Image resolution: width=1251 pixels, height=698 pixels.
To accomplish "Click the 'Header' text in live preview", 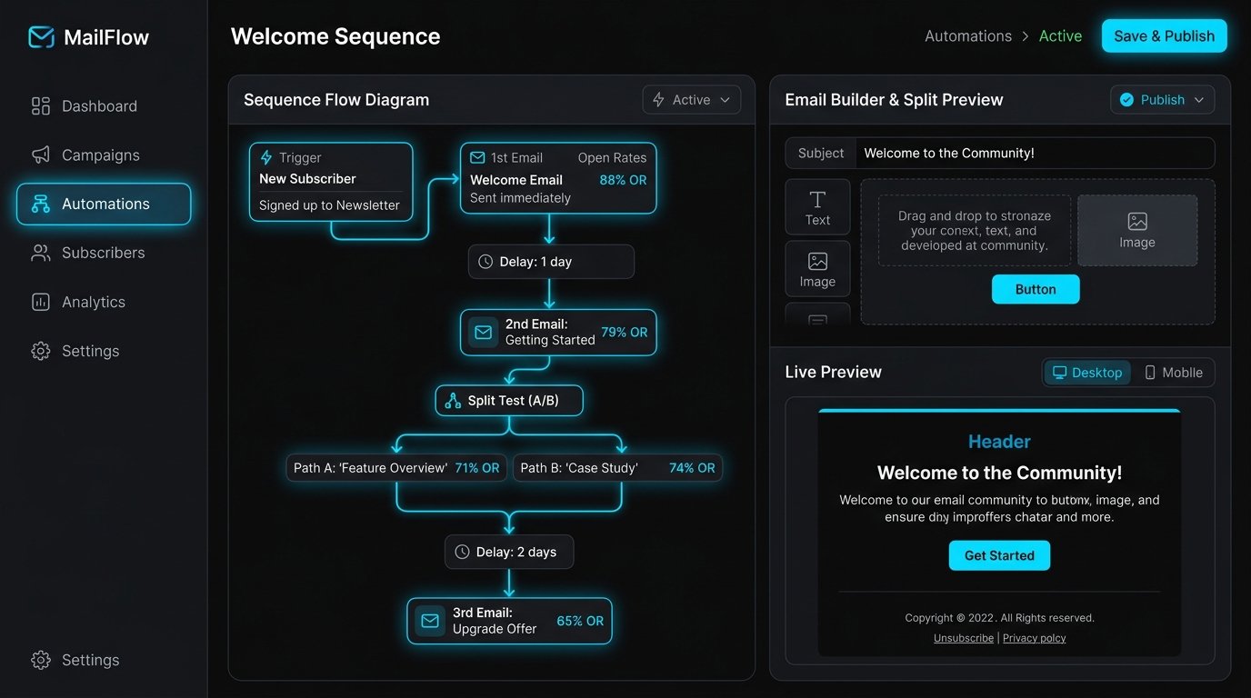I will (999, 442).
